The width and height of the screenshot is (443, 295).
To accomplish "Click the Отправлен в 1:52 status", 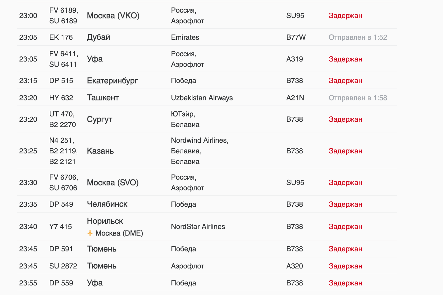I will 358,37.
